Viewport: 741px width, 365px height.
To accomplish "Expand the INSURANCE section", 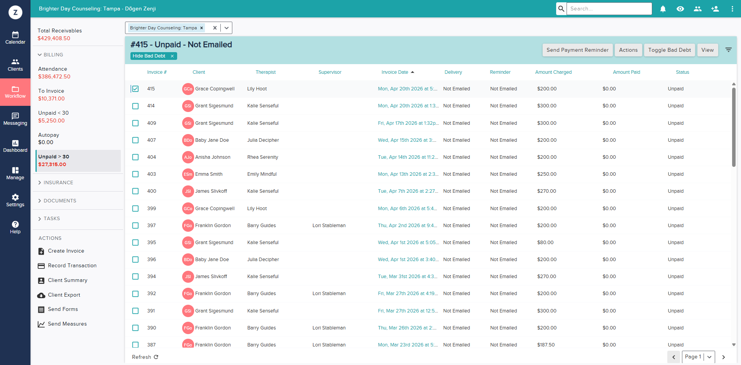I will (x=55, y=183).
